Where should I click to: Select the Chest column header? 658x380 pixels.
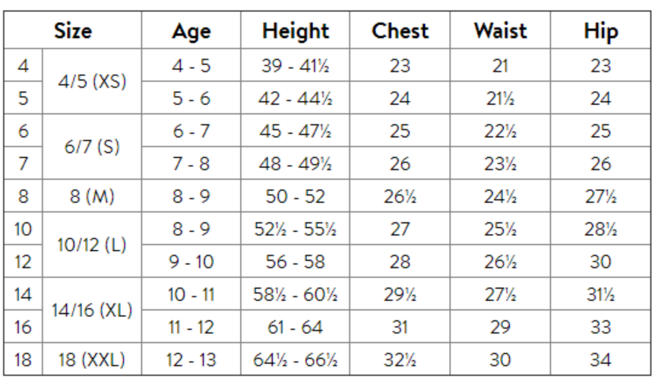pos(400,31)
